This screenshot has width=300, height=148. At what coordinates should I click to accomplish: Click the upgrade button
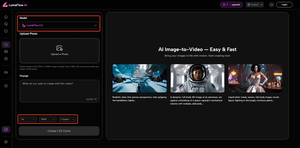236,5
